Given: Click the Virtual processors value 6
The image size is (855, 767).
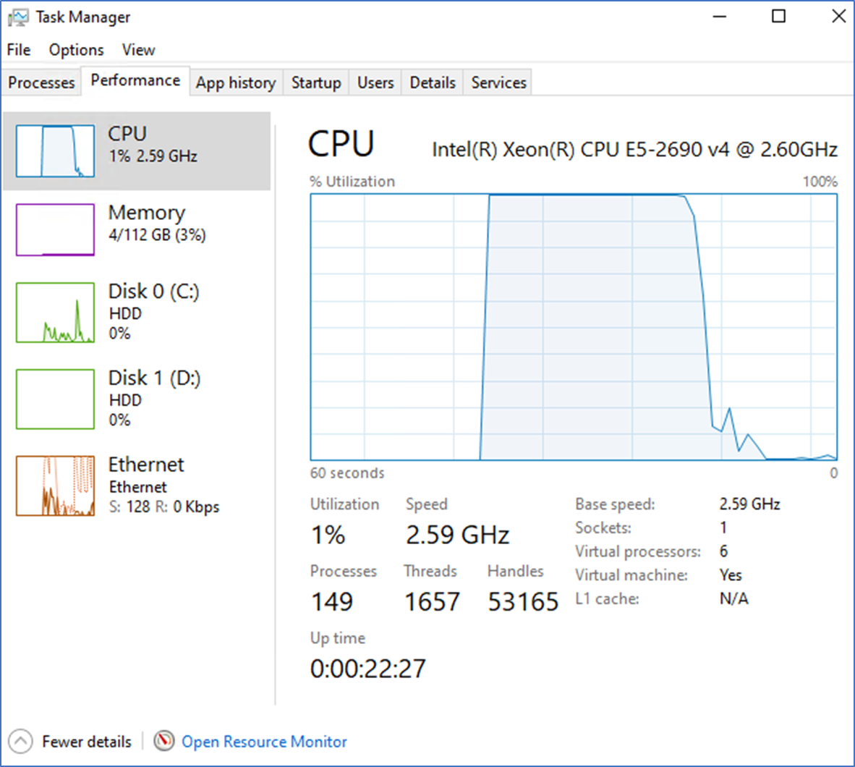Looking at the screenshot, I should point(723,551).
